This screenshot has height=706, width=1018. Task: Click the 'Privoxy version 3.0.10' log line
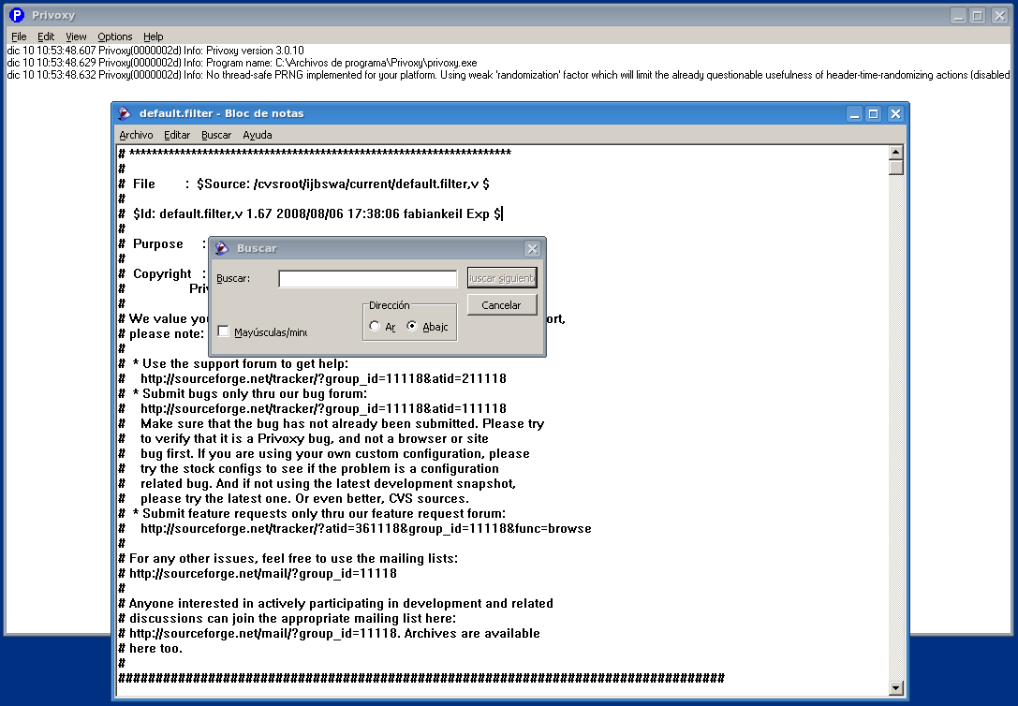pos(155,51)
